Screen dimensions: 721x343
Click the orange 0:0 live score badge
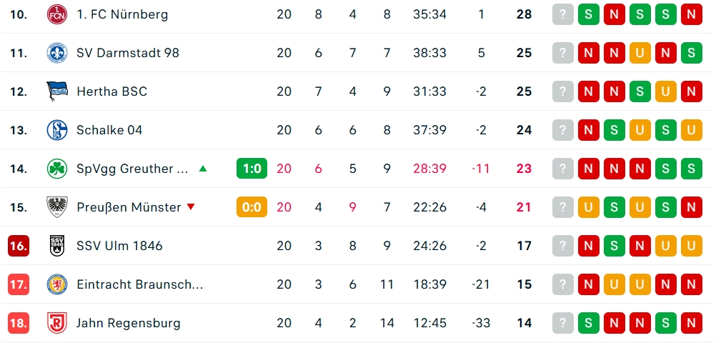252,207
